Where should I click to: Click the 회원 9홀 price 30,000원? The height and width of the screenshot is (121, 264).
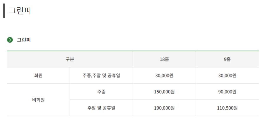pos(227,75)
